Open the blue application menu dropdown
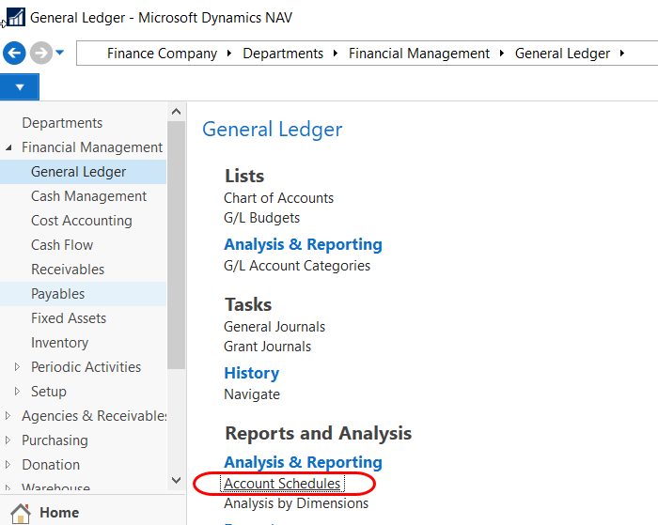This screenshot has height=525, width=658. [20, 87]
